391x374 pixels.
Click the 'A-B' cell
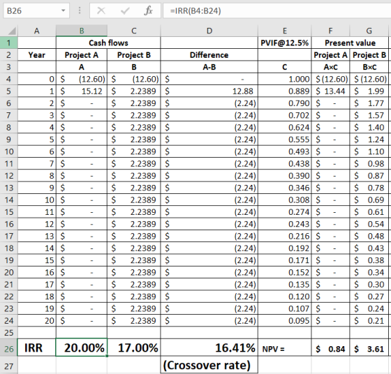pos(209,67)
